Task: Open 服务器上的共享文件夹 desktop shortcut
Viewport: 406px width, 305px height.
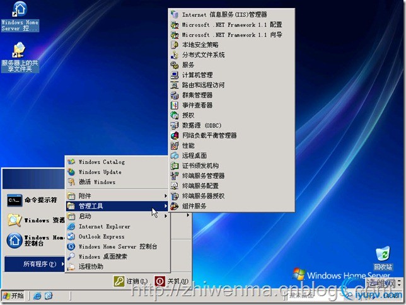Action: pos(20,57)
